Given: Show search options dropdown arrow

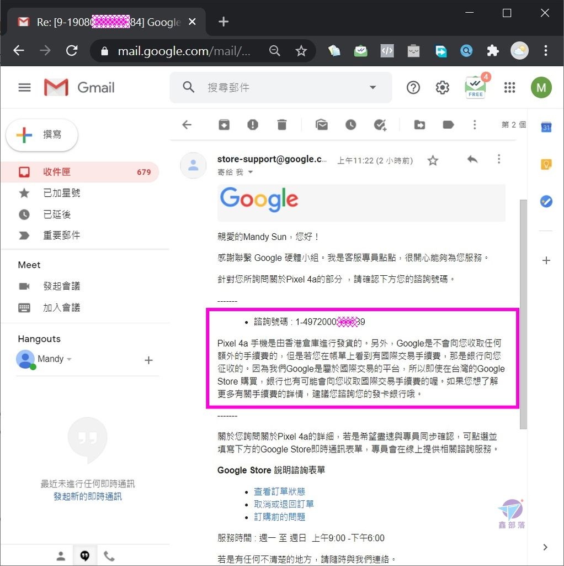Looking at the screenshot, I should point(373,87).
